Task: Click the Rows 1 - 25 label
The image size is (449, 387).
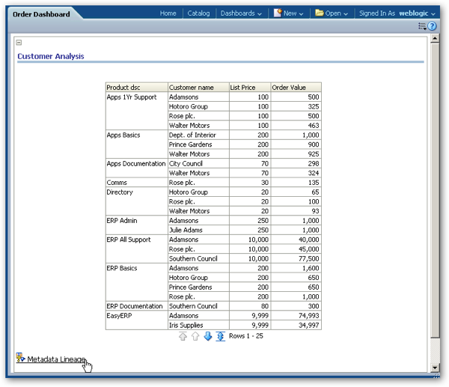Action: click(246, 336)
